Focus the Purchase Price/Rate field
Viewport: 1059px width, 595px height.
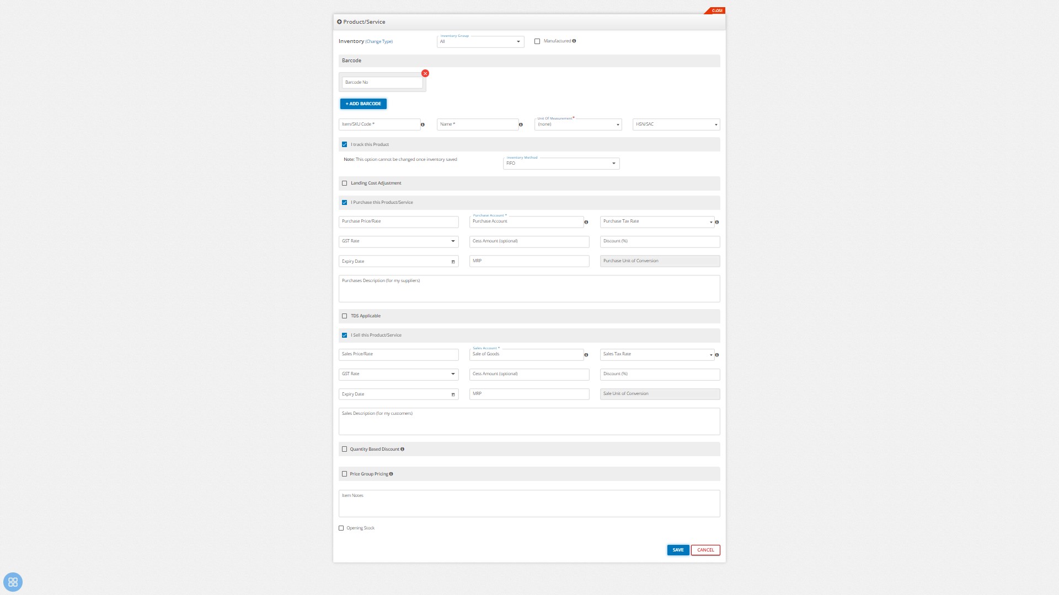point(399,221)
